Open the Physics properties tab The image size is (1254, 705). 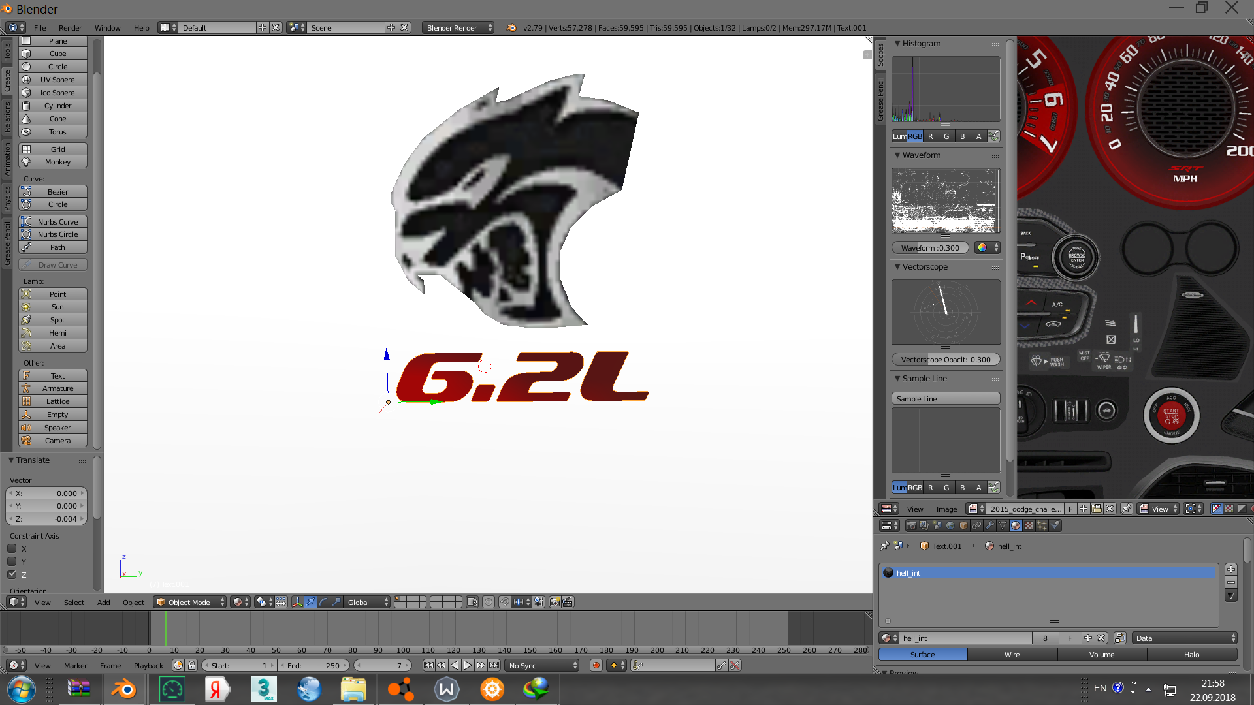1055,525
